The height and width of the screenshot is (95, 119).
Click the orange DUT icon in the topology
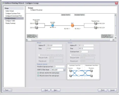[x=72, y=25]
